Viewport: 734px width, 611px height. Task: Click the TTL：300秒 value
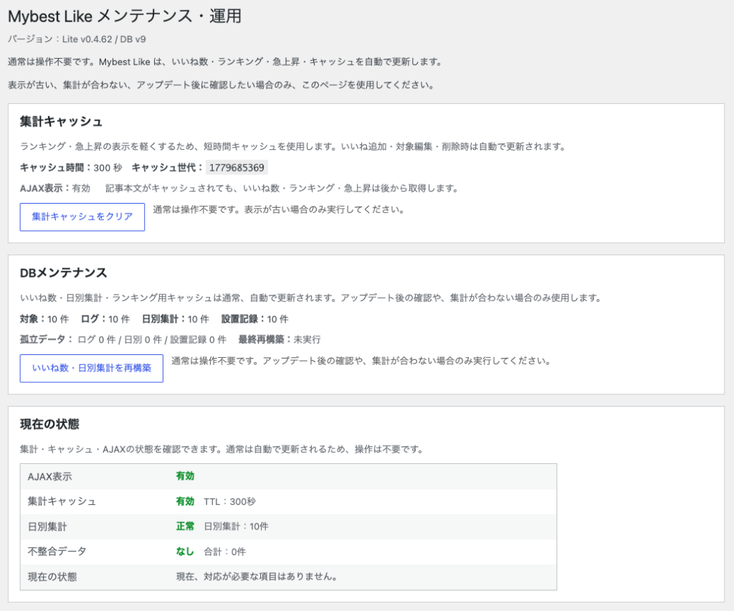[x=229, y=502]
